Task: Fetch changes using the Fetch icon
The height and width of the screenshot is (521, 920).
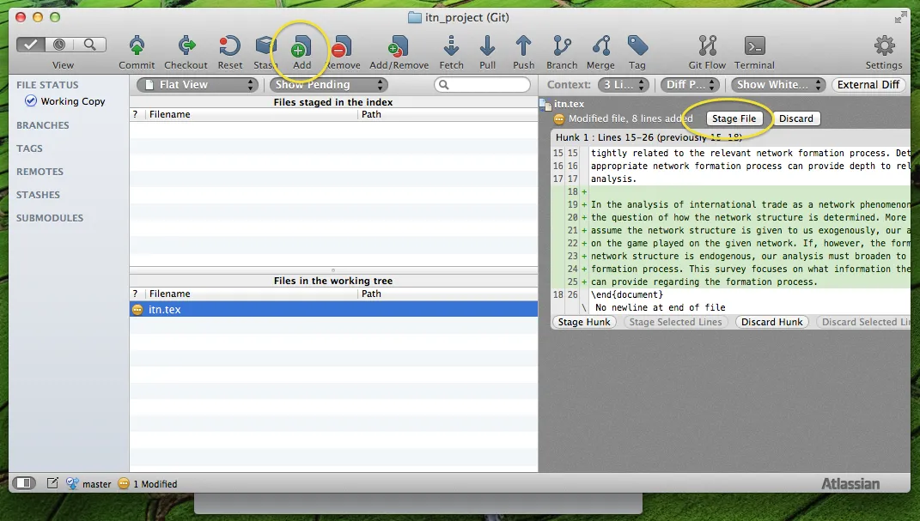Action: (451, 46)
